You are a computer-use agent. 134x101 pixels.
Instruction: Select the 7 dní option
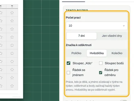click(x=82, y=36)
